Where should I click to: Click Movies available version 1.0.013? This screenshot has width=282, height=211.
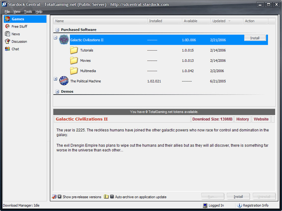(188, 61)
